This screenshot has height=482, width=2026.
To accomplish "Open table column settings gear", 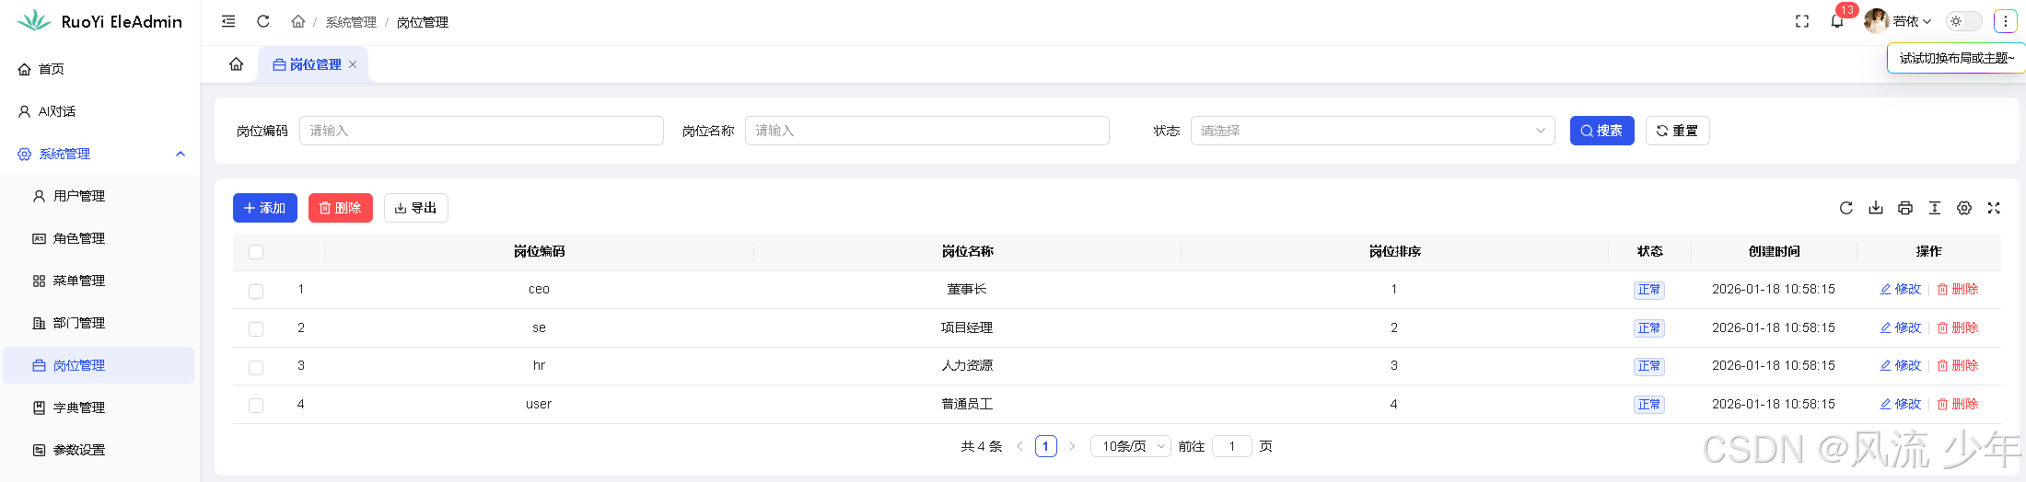I will tap(1964, 208).
